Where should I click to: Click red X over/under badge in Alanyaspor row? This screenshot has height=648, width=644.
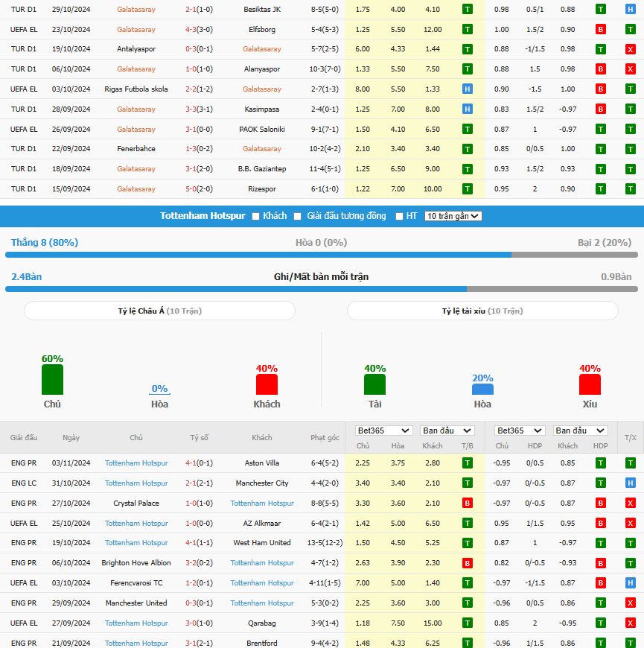coord(631,69)
